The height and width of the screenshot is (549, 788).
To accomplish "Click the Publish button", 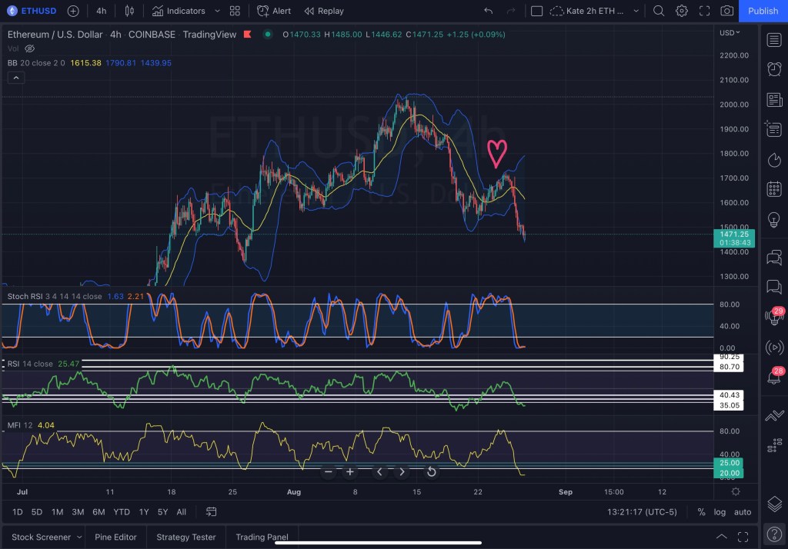I will [763, 11].
